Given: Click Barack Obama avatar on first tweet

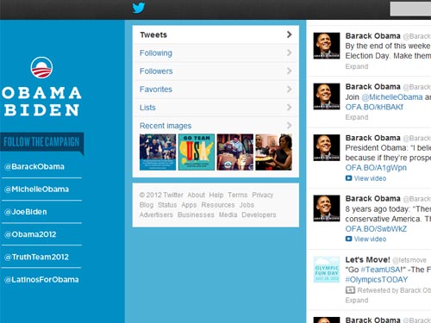Looking at the screenshot, I should tap(327, 46).
